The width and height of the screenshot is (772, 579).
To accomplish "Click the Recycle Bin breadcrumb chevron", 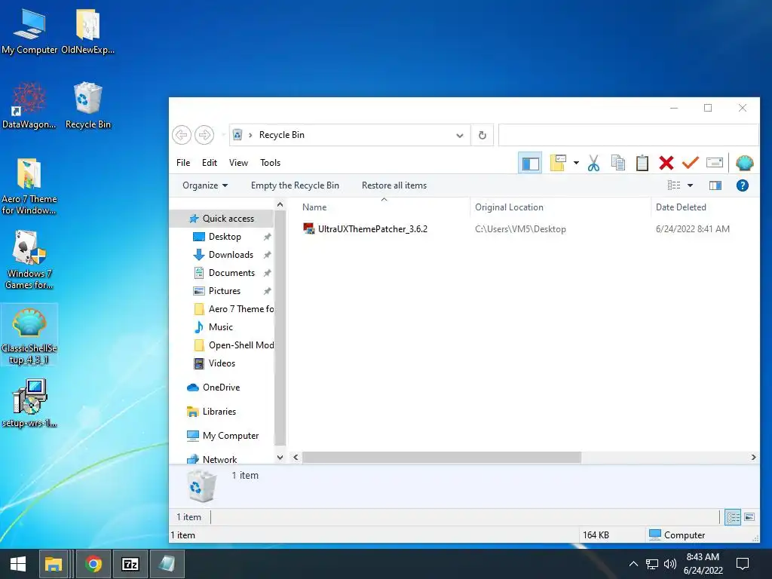I will (x=250, y=135).
